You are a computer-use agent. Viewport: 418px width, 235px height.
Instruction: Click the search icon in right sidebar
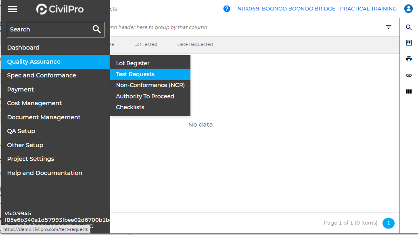409,27
